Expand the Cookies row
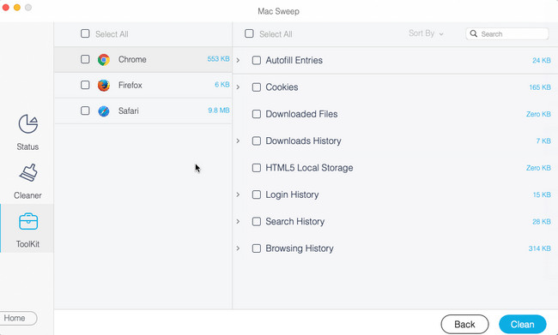This screenshot has width=558, height=335. [238, 87]
